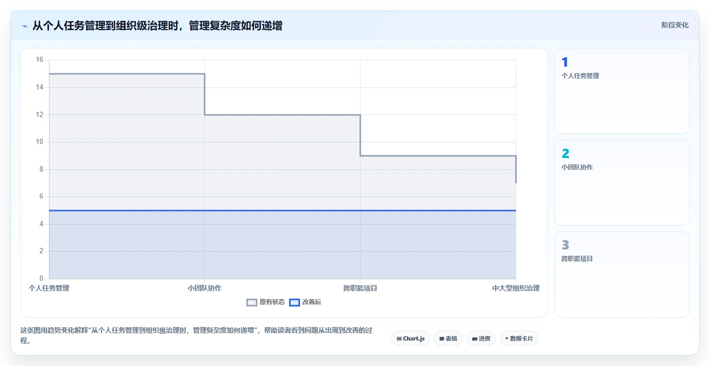Click the lightning icon beside the title

tap(24, 26)
